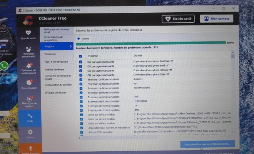Click horizontal scrollbar left arrow
This screenshot has height=154, width=254.
[x=79, y=138]
